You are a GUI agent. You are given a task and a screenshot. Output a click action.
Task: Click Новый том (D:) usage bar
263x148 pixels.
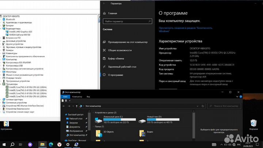tap(163, 119)
